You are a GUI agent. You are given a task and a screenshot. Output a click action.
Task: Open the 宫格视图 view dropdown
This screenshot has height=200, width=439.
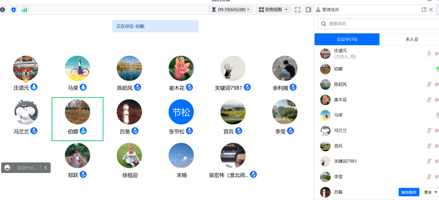click(x=273, y=10)
